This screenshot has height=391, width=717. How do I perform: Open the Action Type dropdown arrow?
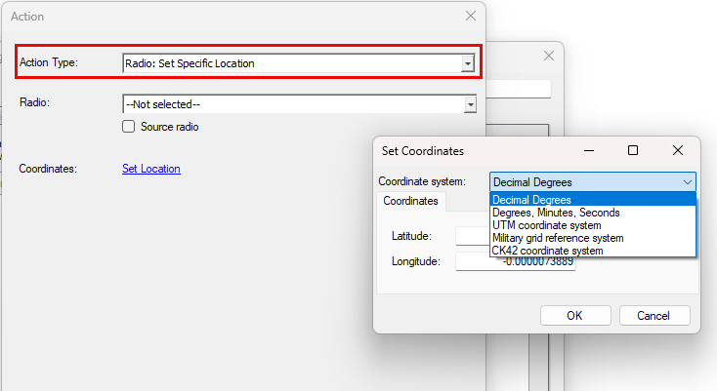[x=468, y=63]
